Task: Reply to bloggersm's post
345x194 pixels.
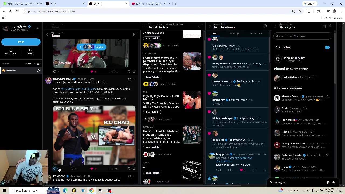Action: 218,170
